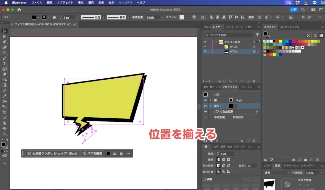Hide the selected <パス> layer
The width and height of the screenshot is (325, 190).
205,51
